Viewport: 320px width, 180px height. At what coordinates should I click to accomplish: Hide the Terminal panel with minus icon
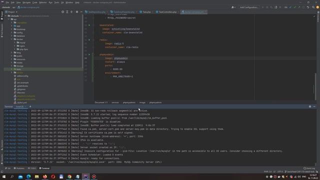tap(314, 106)
